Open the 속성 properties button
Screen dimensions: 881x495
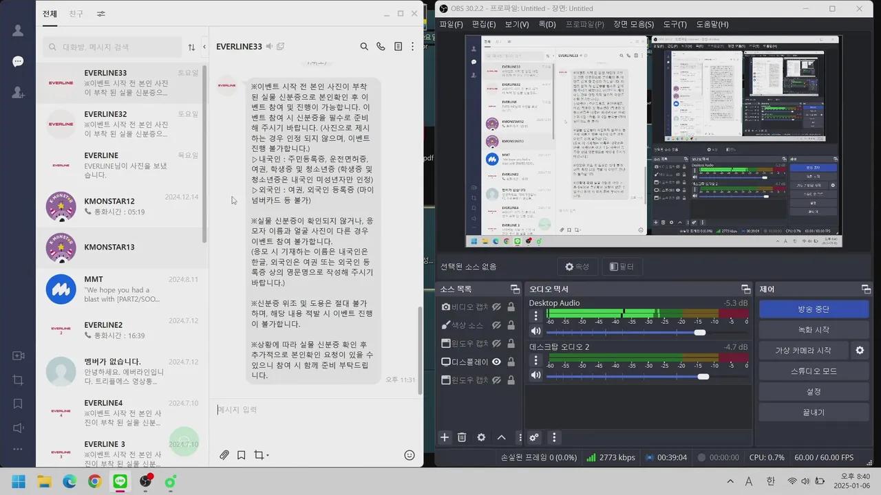tap(577, 267)
